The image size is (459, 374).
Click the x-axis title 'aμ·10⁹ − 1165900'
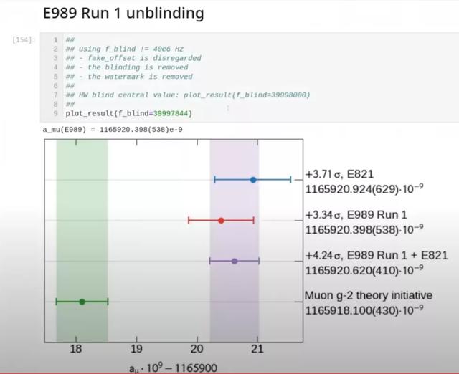click(173, 368)
